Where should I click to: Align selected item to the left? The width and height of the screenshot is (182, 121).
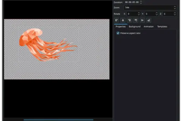tap(116, 20)
